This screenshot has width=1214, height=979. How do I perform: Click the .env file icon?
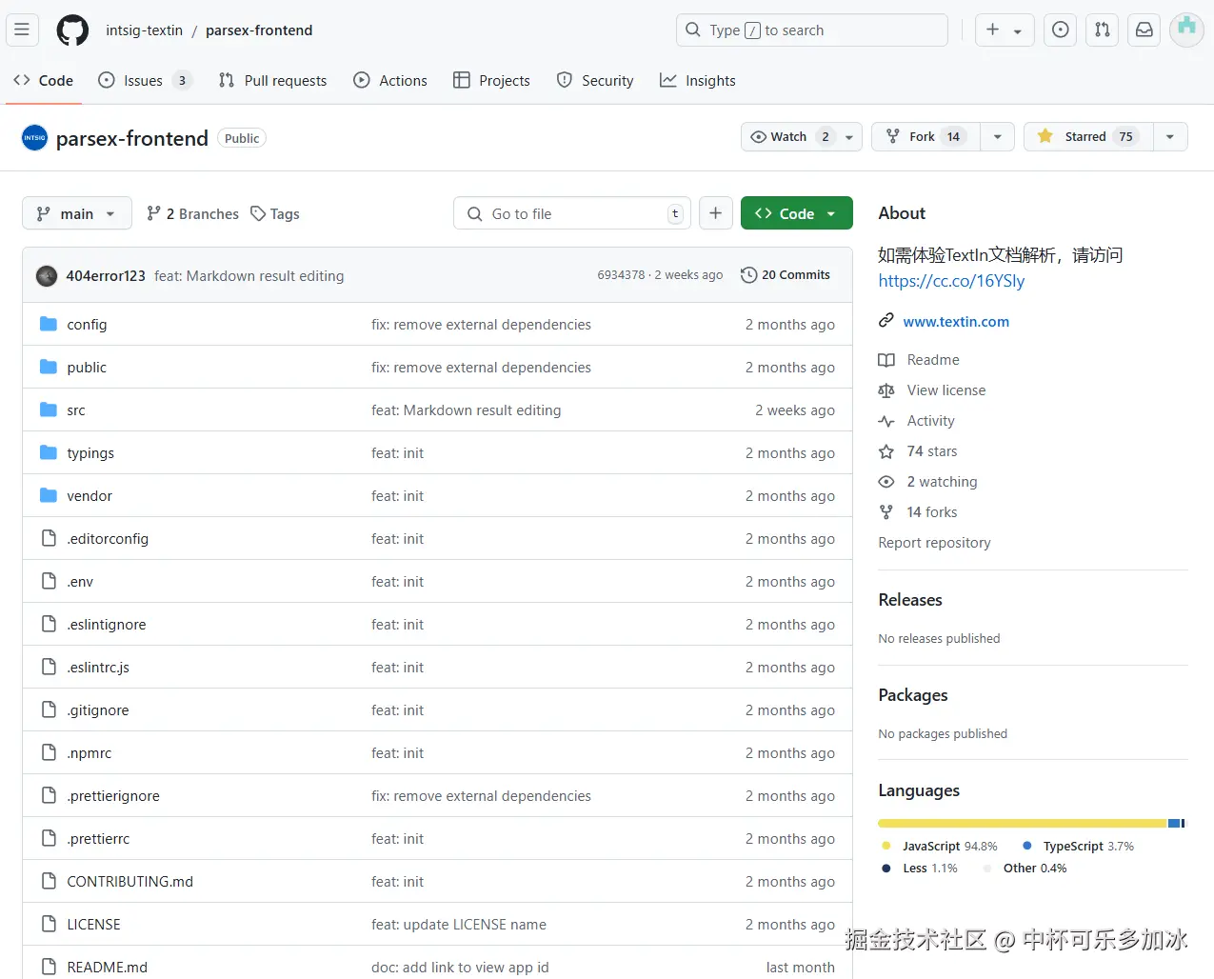click(49, 581)
